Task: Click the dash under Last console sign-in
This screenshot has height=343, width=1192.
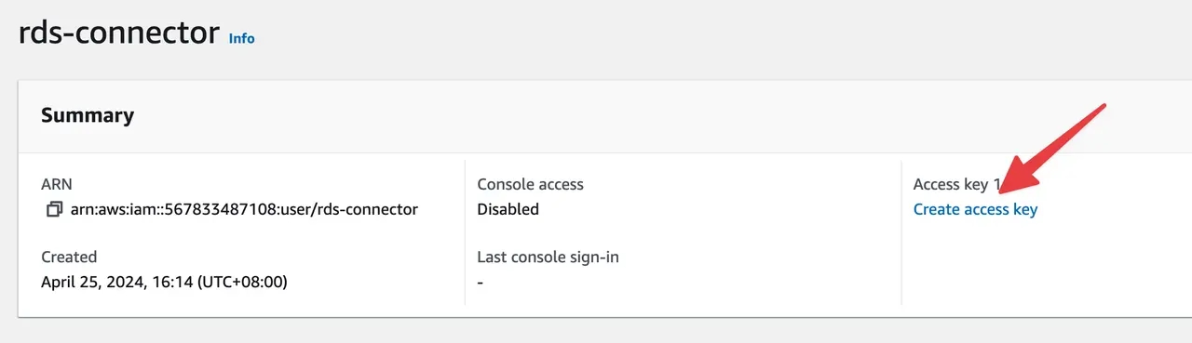Action: tap(480, 282)
